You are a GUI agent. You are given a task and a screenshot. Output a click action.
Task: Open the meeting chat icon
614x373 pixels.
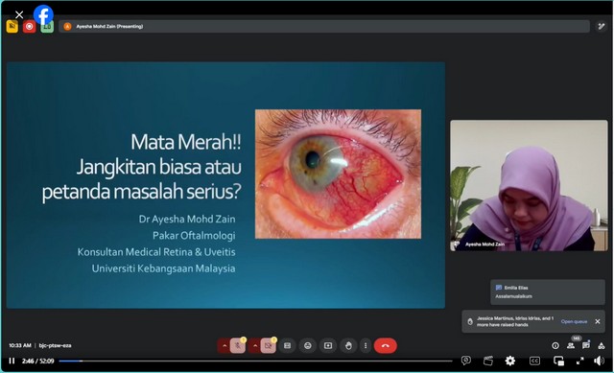[x=586, y=345]
